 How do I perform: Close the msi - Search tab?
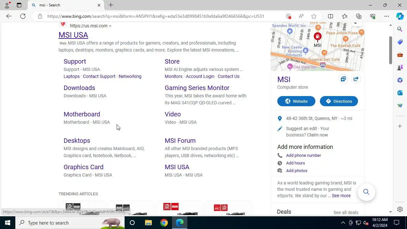click(99, 5)
